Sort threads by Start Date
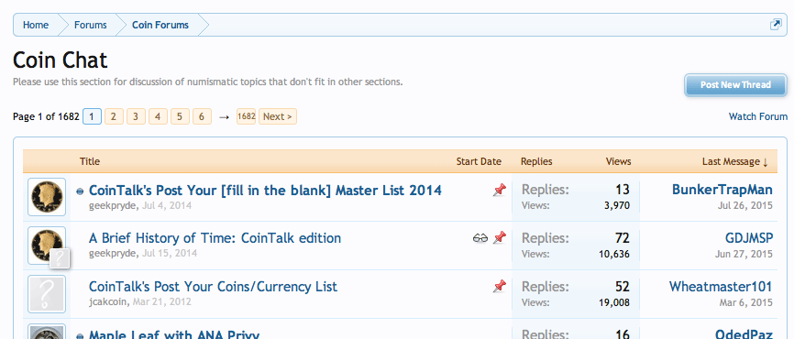The image size is (794, 339). (479, 161)
